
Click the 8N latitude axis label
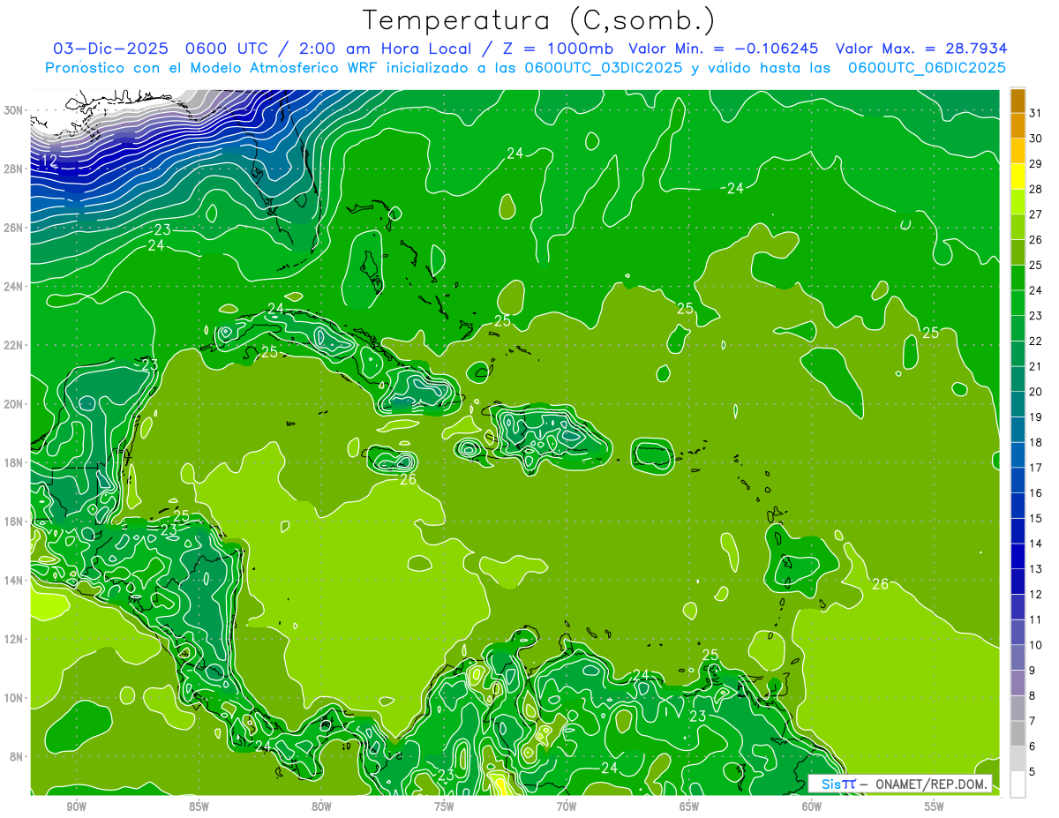[x=18, y=757]
